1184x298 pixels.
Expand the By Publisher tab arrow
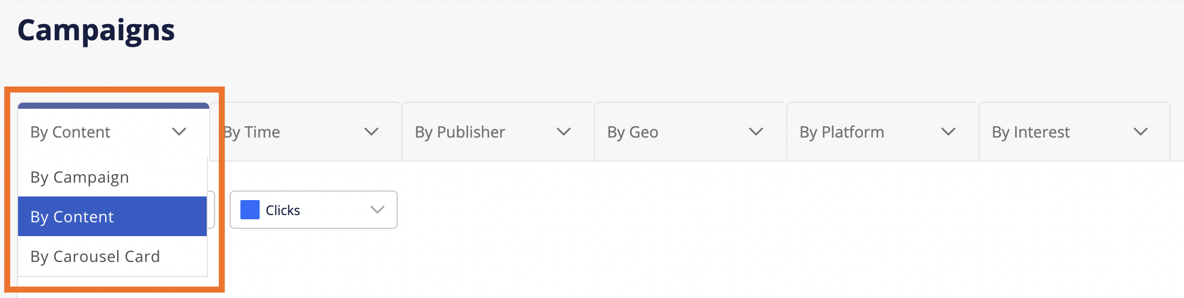click(564, 132)
